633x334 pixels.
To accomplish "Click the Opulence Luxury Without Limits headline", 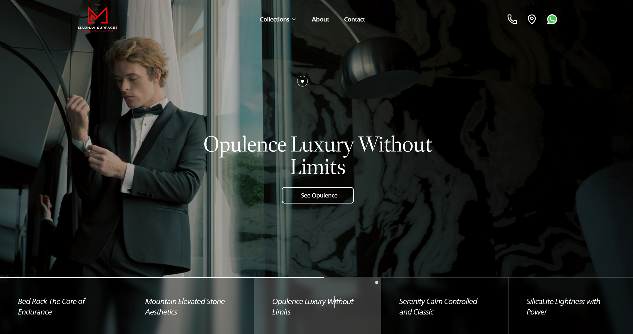I will tap(318, 155).
